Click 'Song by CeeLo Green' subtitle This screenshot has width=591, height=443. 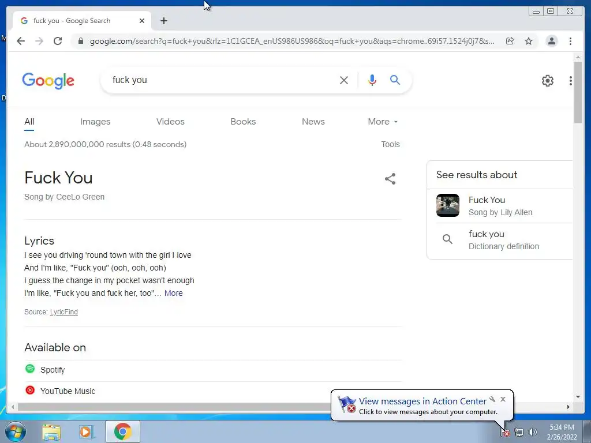tap(64, 197)
